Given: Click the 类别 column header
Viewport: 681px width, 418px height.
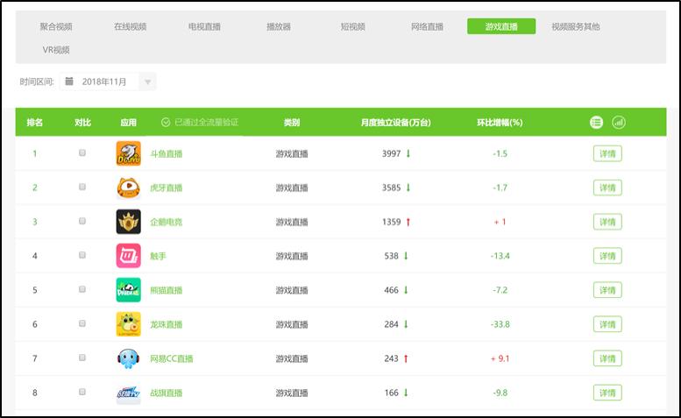Looking at the screenshot, I should pos(292,123).
